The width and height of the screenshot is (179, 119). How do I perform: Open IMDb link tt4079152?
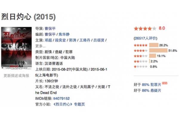[61, 98]
